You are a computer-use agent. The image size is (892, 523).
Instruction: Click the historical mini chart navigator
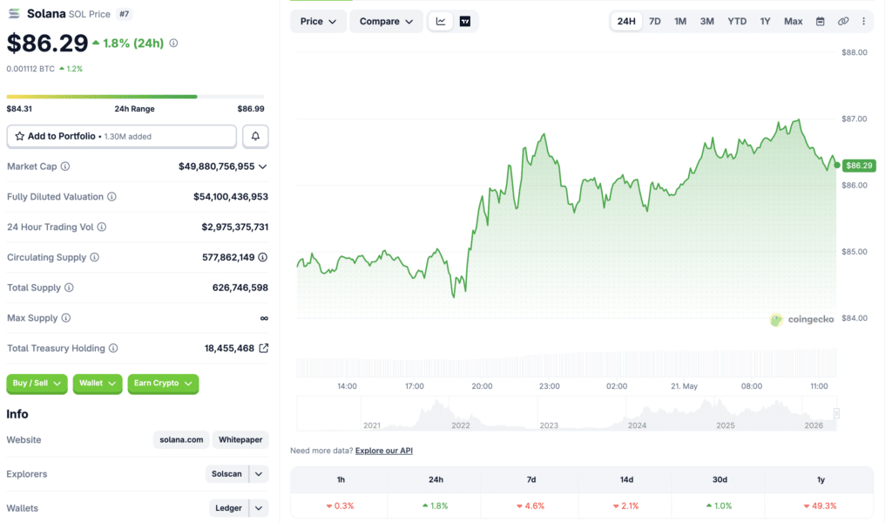coord(566,414)
